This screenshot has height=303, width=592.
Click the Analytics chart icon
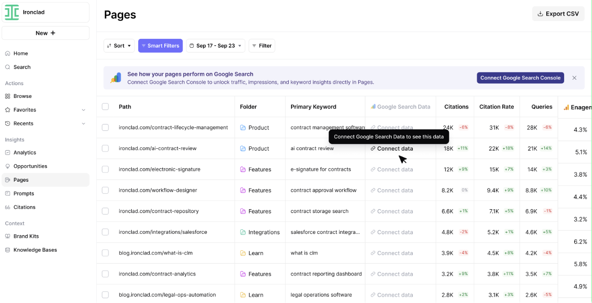7,153
